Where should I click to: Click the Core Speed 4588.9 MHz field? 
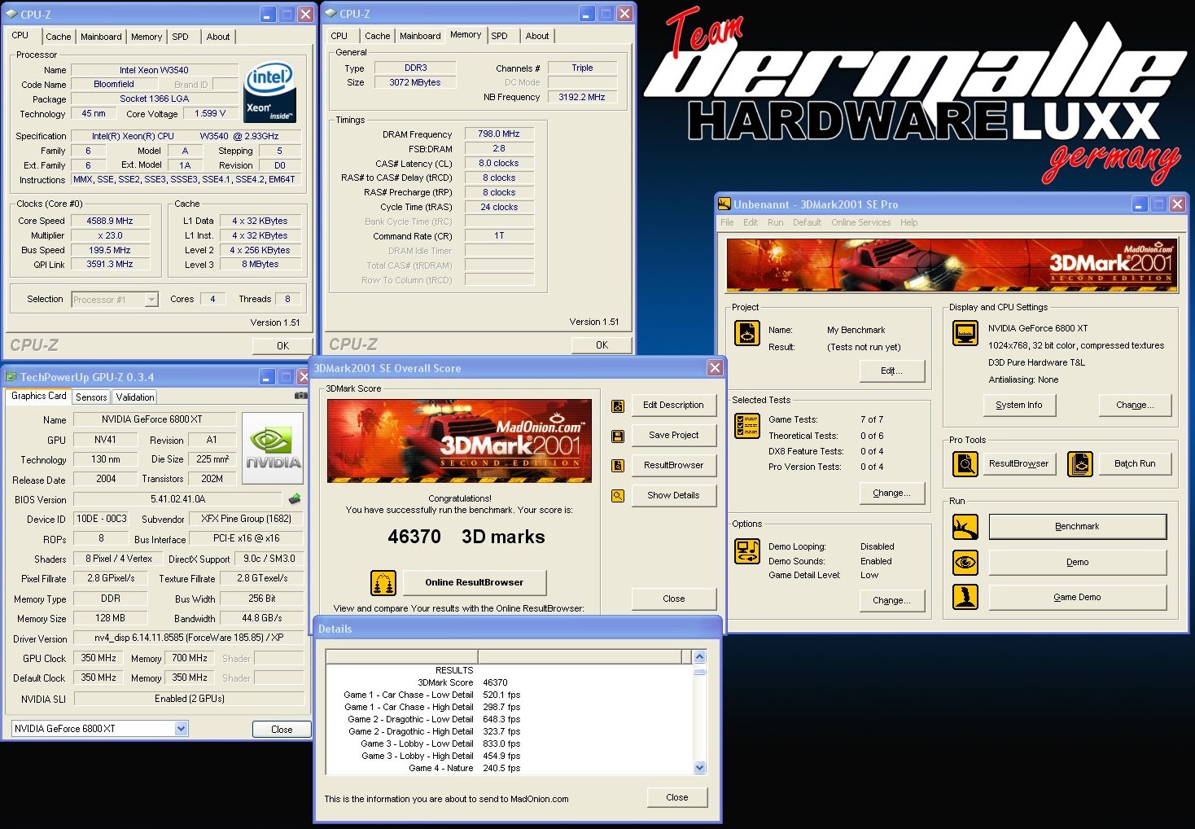[x=110, y=221]
